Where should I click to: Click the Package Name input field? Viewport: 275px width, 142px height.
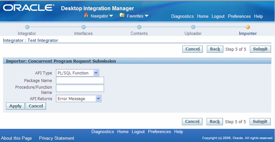click(80, 80)
